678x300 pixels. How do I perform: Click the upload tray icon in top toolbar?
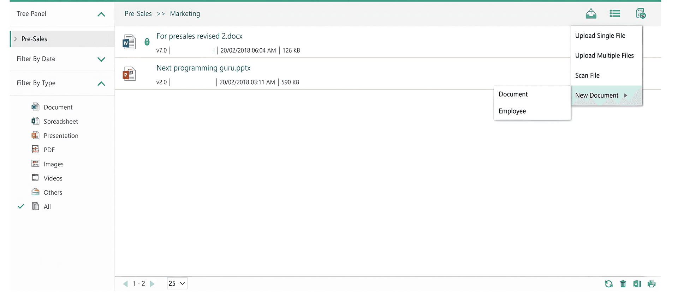[591, 14]
